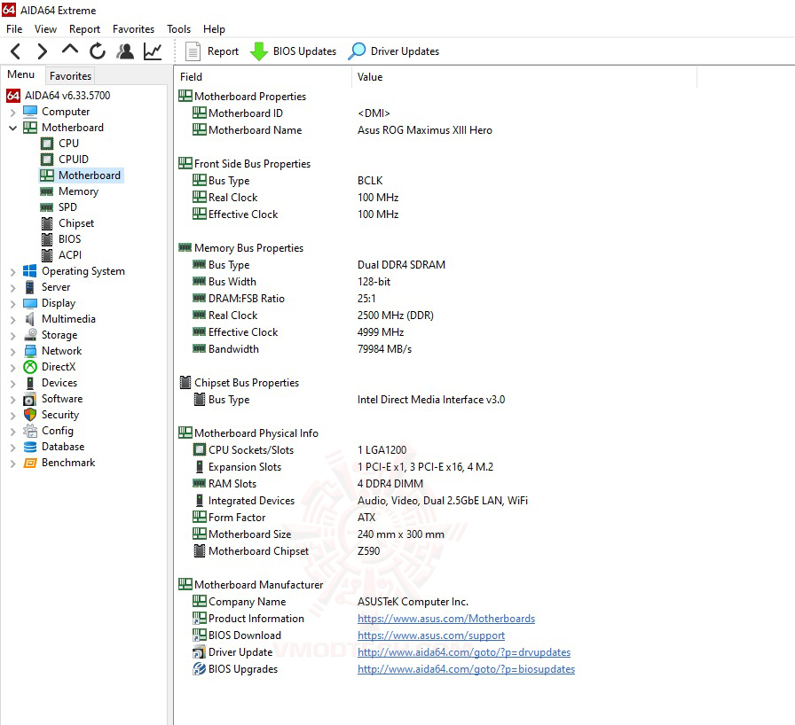Screen dimensions: 795x725
Task: Click the Back navigation arrow
Action: pos(16,51)
